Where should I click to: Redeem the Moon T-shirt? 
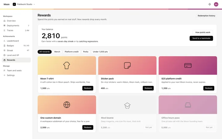pos(88,88)
